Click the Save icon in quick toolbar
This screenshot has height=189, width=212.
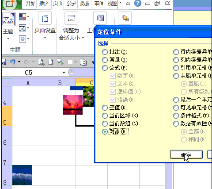[4, 62]
